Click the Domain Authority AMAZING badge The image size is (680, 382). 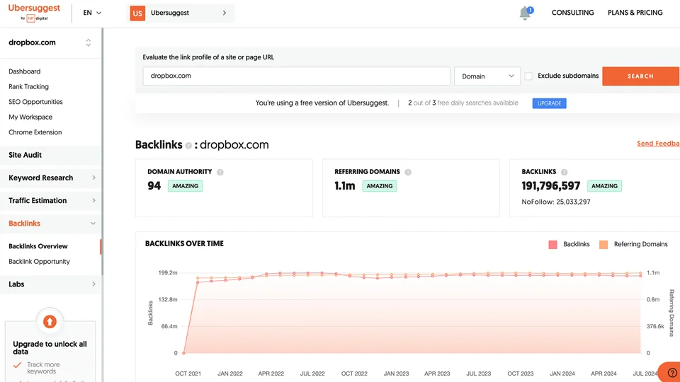coord(185,186)
